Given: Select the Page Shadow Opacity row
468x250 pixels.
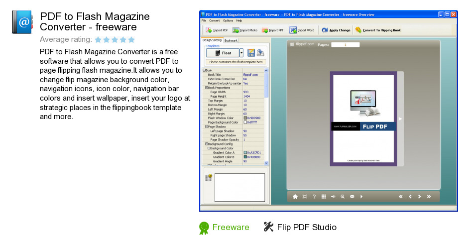Looking at the screenshot, I should [x=233, y=139].
